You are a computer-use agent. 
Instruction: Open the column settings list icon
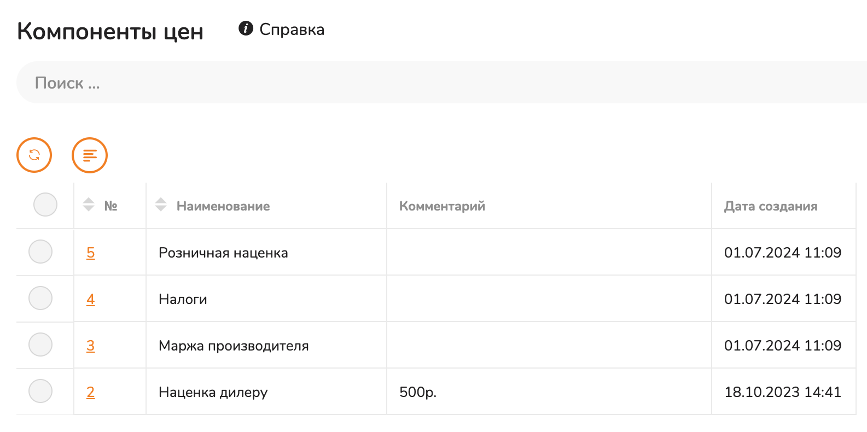click(x=90, y=155)
